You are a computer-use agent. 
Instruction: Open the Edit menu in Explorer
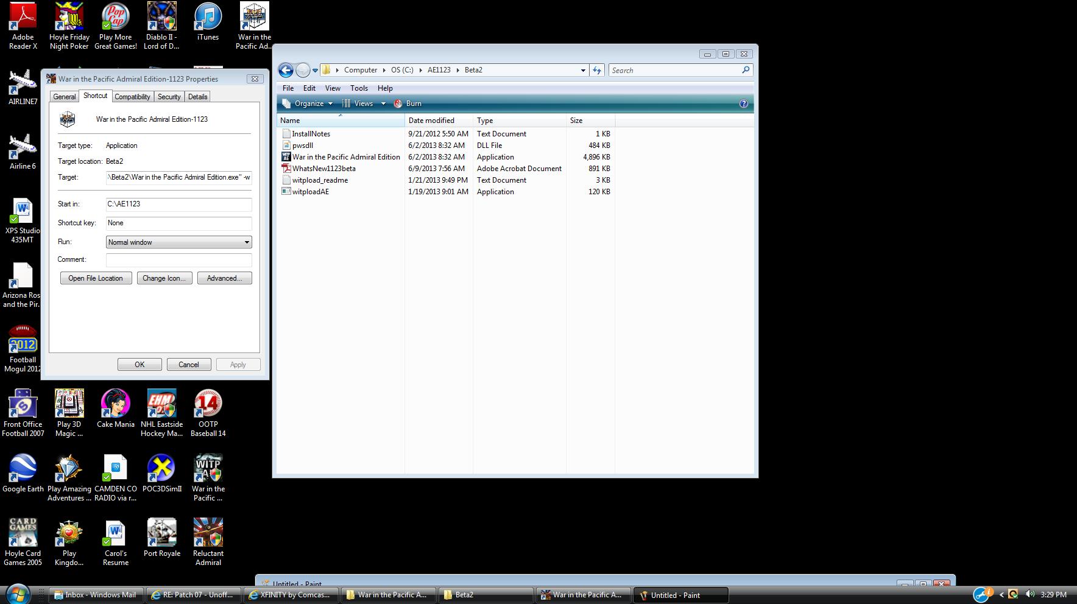coord(309,88)
